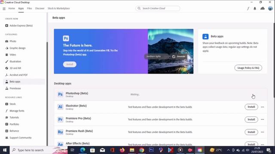
Task: Select the Apps tab
Action: [x=21, y=9]
